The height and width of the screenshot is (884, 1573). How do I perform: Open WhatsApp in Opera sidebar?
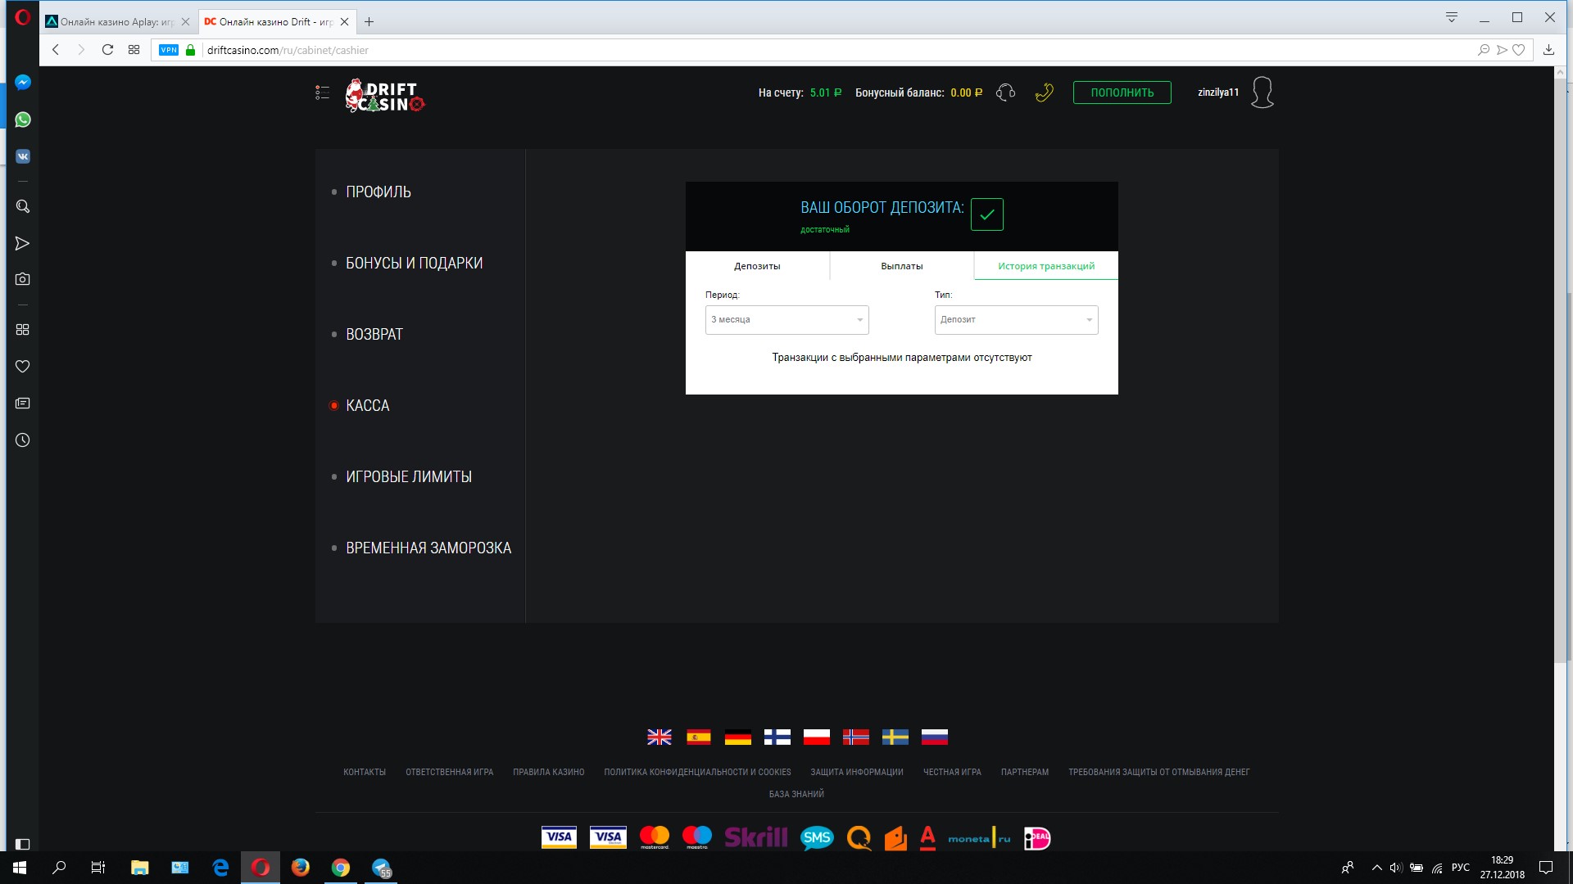[23, 120]
